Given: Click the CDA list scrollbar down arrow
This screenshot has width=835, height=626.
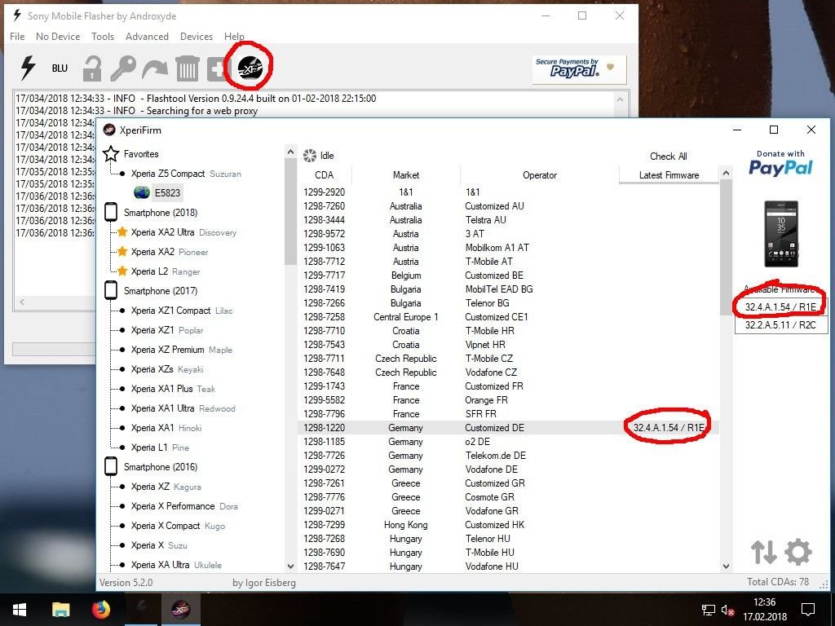Looking at the screenshot, I should click(x=725, y=566).
